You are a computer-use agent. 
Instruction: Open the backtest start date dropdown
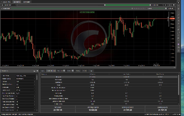point(10,5)
